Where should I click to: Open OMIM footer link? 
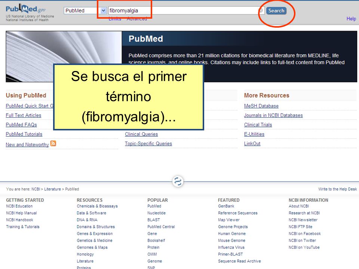[x=152, y=254]
